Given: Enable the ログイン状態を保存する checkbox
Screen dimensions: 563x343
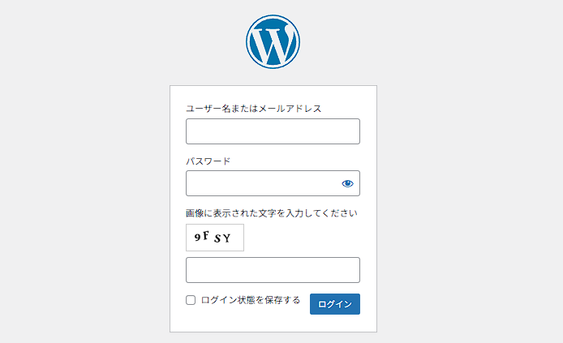Looking at the screenshot, I should tap(191, 300).
